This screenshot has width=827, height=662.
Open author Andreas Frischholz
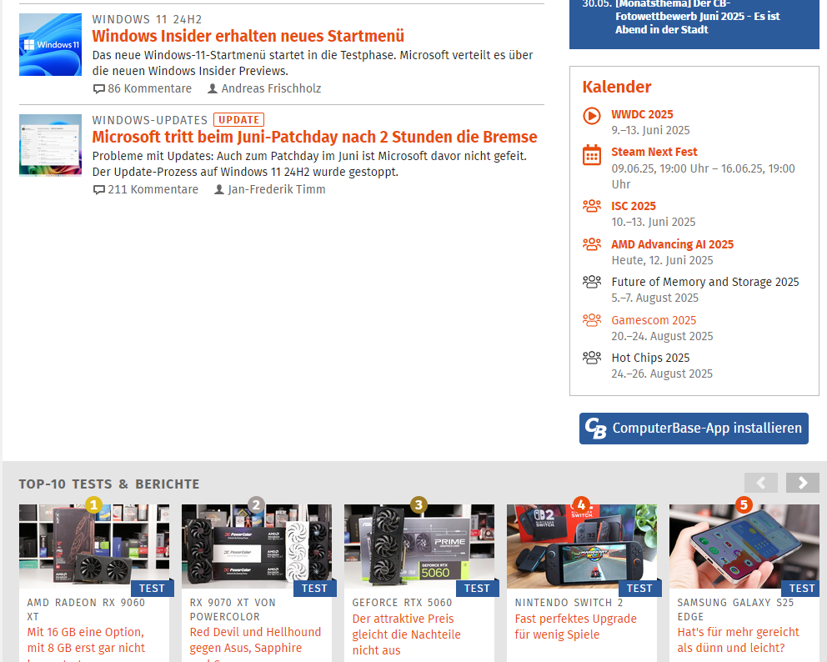pyautogui.click(x=271, y=88)
